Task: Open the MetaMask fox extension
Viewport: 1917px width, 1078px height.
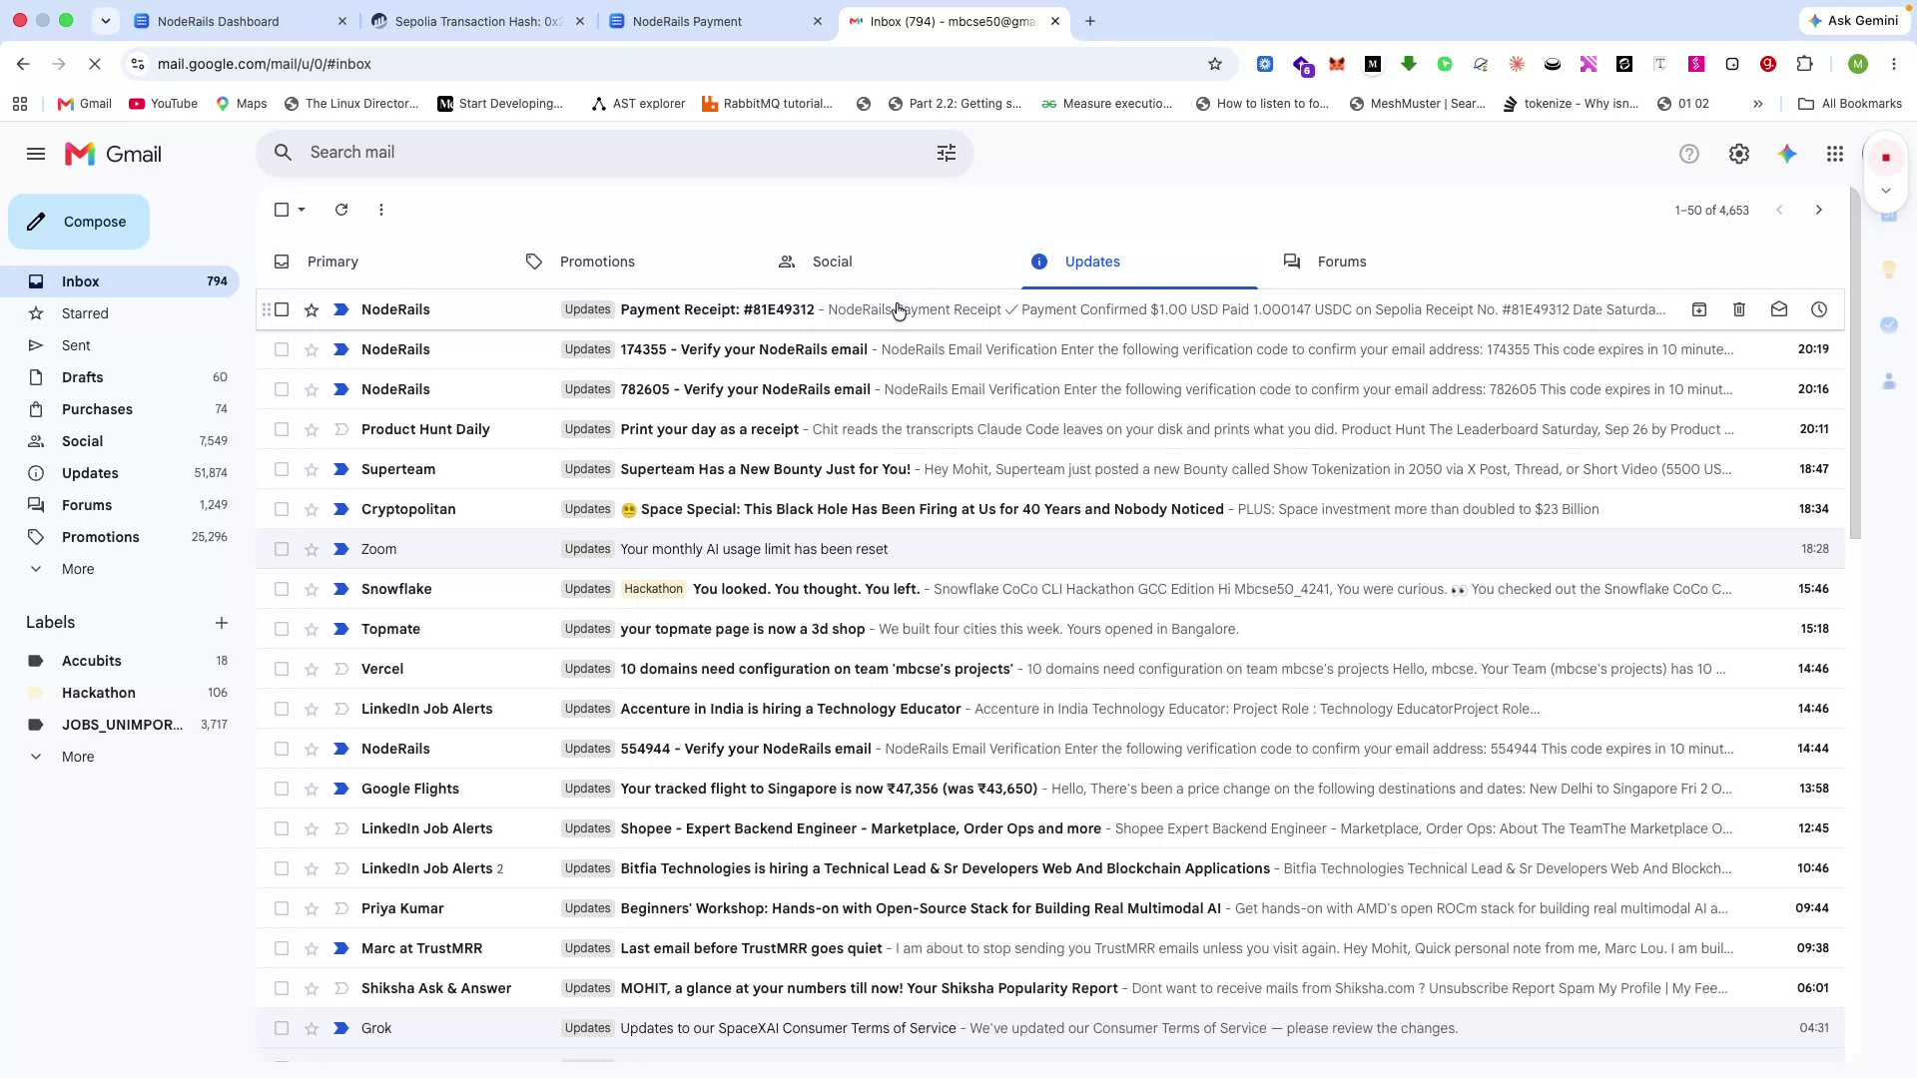Action: pos(1337,64)
